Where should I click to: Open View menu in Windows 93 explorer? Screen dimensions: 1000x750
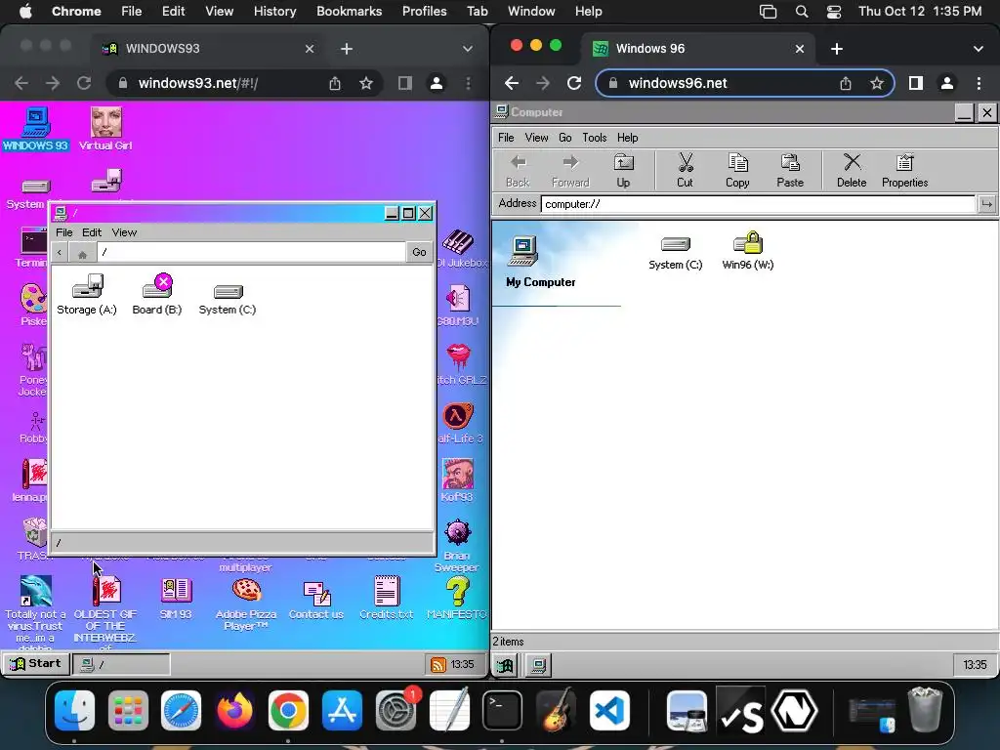124,232
